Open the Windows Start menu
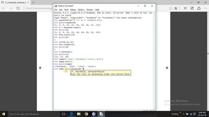209x117 pixels. tap(4, 114)
